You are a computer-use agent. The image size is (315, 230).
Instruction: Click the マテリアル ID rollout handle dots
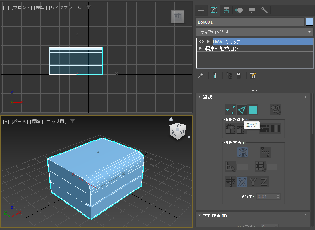[x=306, y=215]
